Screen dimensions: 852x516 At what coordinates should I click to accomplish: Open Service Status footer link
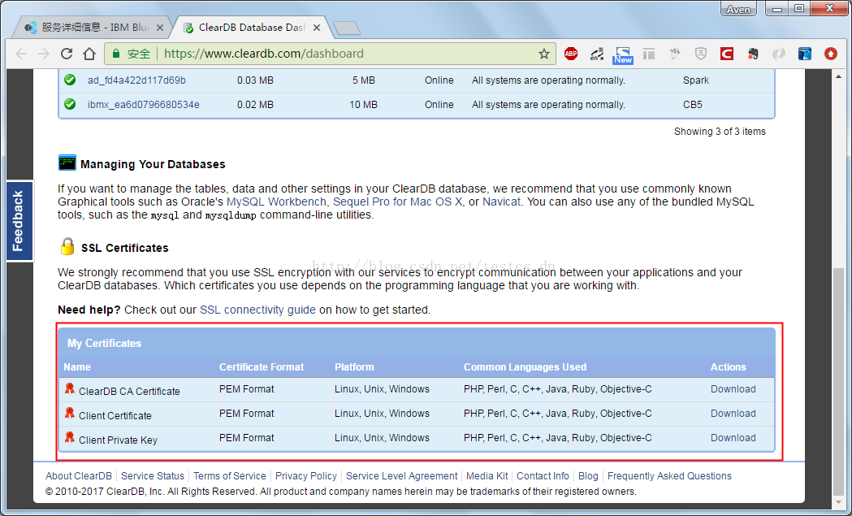click(x=153, y=475)
